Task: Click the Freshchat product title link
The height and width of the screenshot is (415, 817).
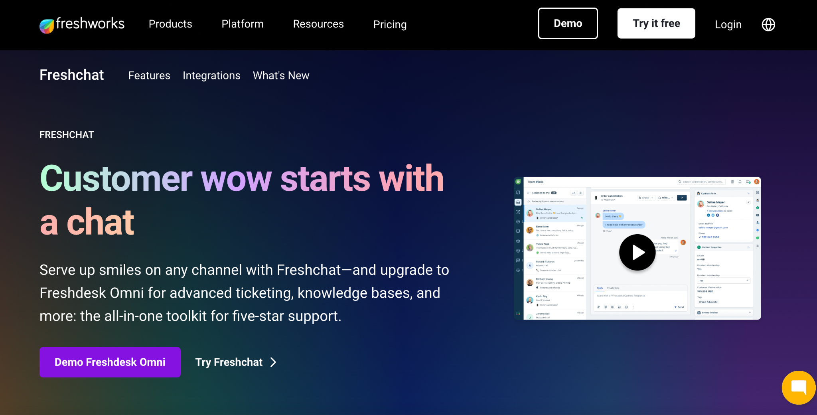Action: pos(72,75)
